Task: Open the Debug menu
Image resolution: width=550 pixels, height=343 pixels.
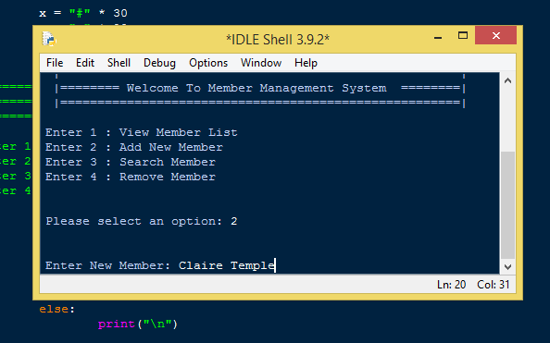Action: click(159, 63)
